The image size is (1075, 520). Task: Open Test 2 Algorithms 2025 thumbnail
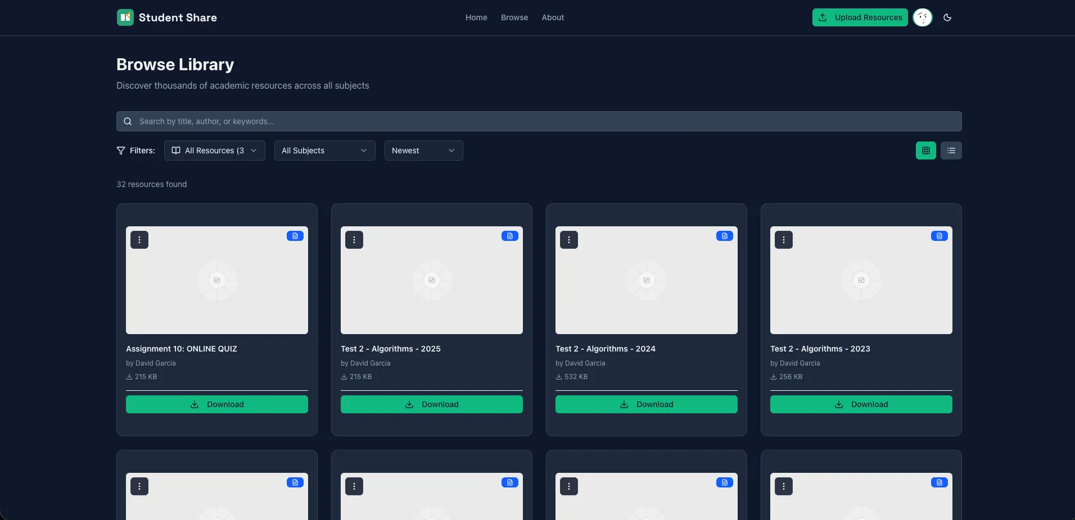tap(432, 280)
